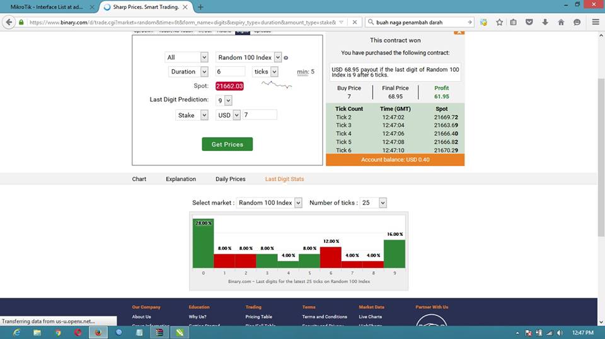605x339 pixels.
Task: Switch to the Daily Prices tab
Action: [231, 179]
